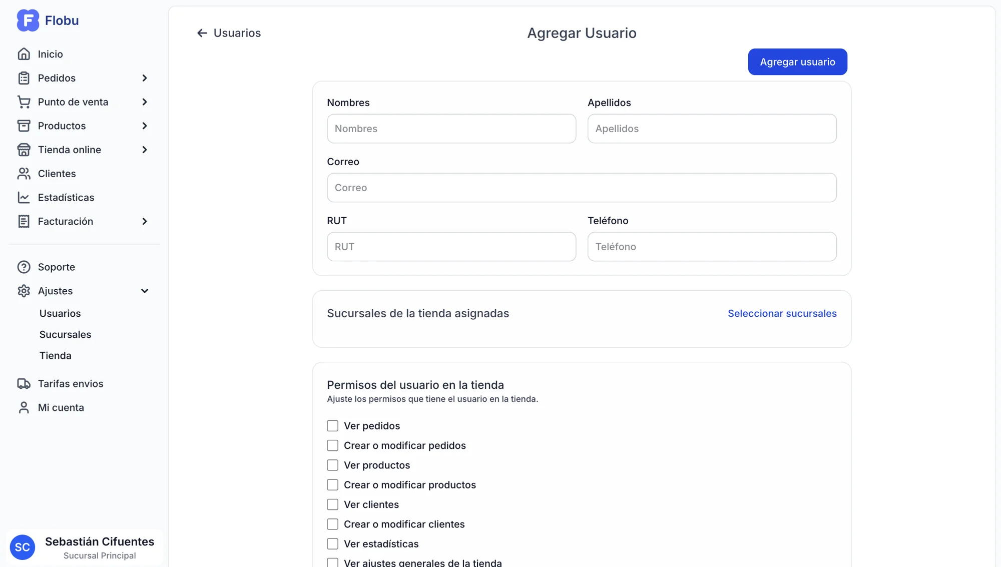
Task: Open the Estadísticas chart icon
Action: coord(24,198)
